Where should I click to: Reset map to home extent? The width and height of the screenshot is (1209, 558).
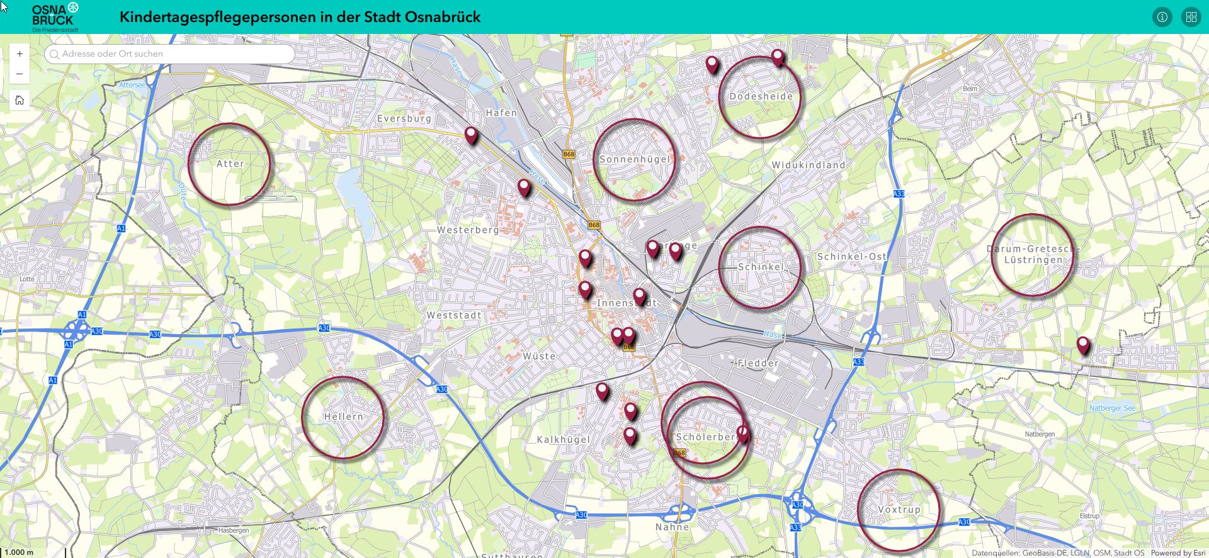click(x=20, y=100)
